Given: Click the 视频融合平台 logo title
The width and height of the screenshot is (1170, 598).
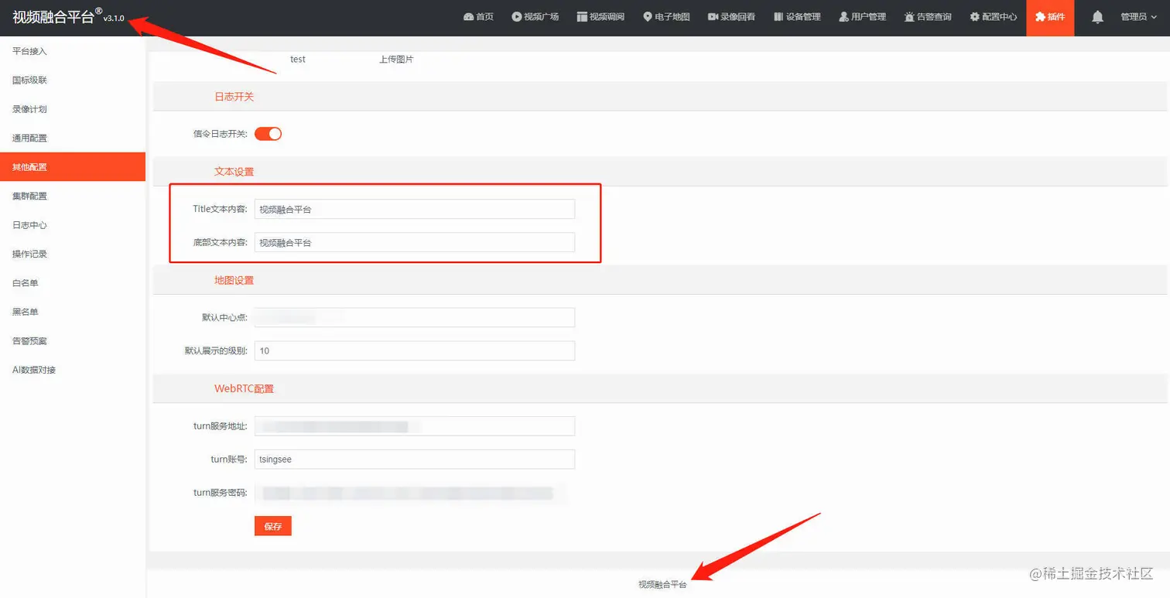Looking at the screenshot, I should click(x=53, y=17).
